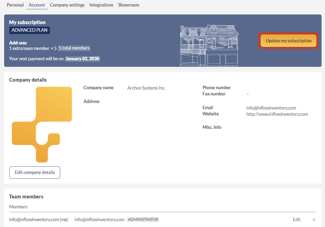Click the My subscription heading
Screen dimensions: 325x227
(27, 22)
